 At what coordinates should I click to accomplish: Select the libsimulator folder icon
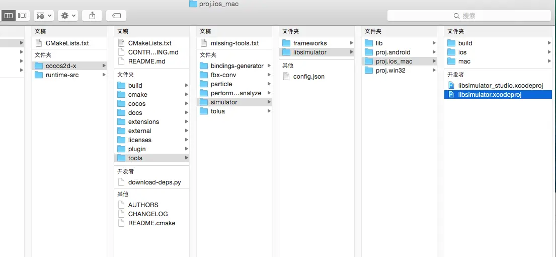(286, 52)
